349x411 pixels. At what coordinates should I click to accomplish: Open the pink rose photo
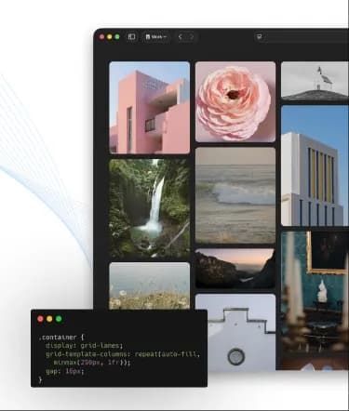[x=235, y=101]
